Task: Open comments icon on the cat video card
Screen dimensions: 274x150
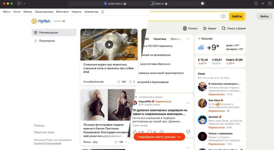Action: pyautogui.click(x=130, y=82)
